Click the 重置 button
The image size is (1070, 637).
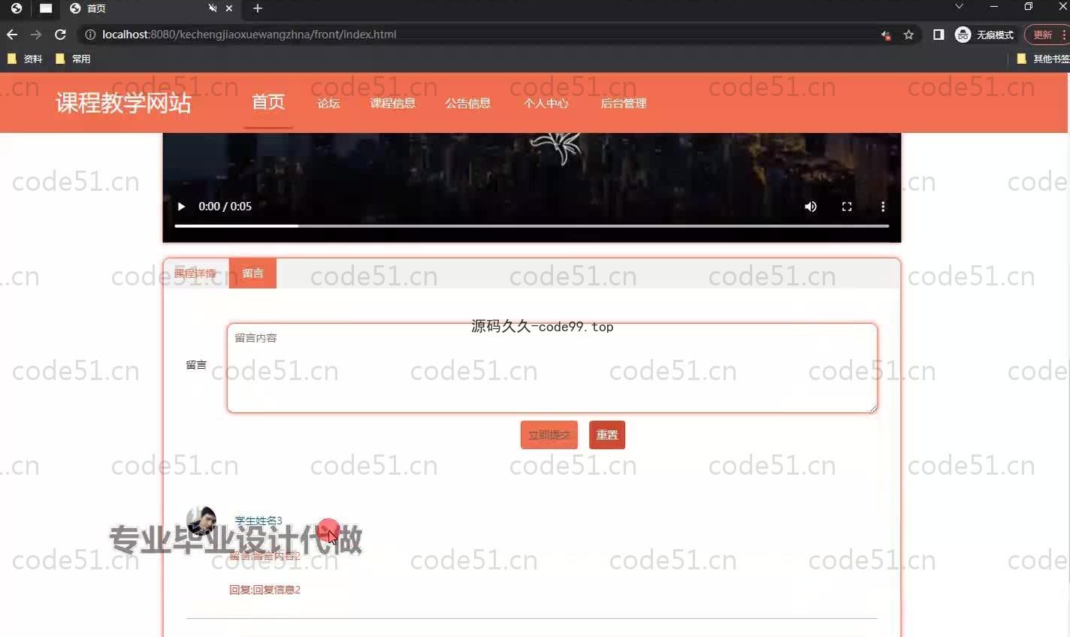607,435
